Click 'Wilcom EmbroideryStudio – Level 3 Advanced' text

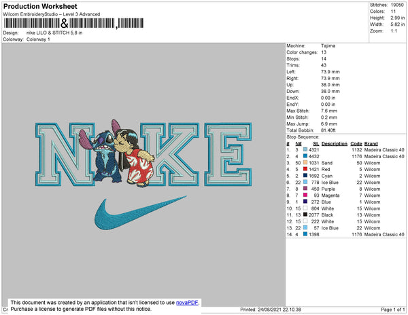[52, 14]
